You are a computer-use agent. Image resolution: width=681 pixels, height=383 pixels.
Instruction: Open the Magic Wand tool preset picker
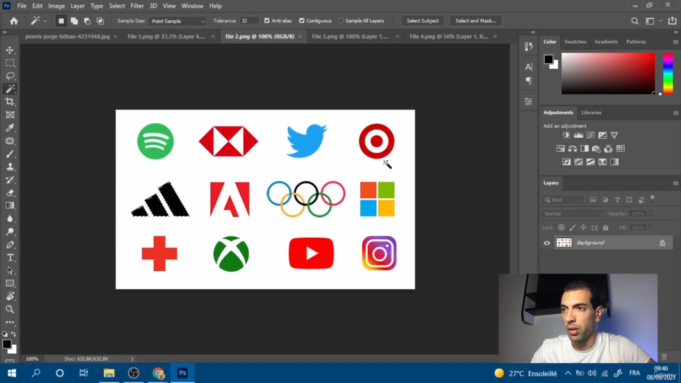pos(39,21)
